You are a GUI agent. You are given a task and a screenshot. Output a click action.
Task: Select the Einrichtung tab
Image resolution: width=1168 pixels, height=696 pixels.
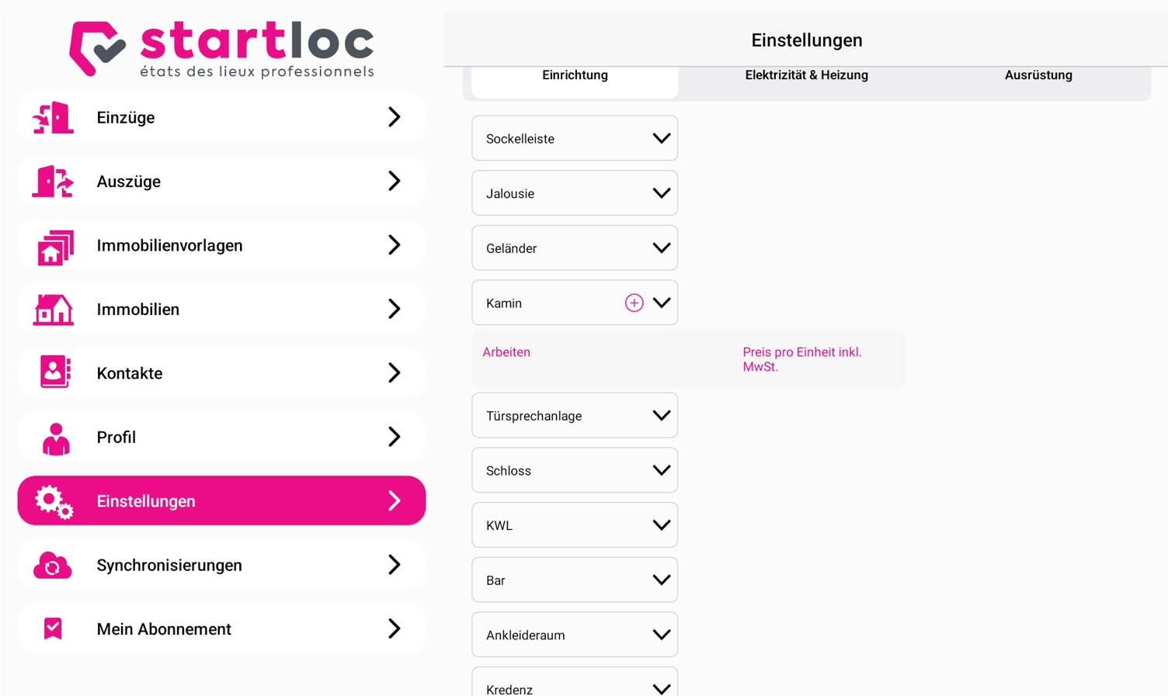pyautogui.click(x=575, y=75)
